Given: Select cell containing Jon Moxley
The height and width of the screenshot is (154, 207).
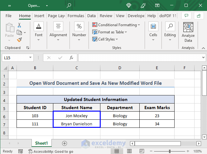Looking at the screenshot, I should (x=77, y=116).
